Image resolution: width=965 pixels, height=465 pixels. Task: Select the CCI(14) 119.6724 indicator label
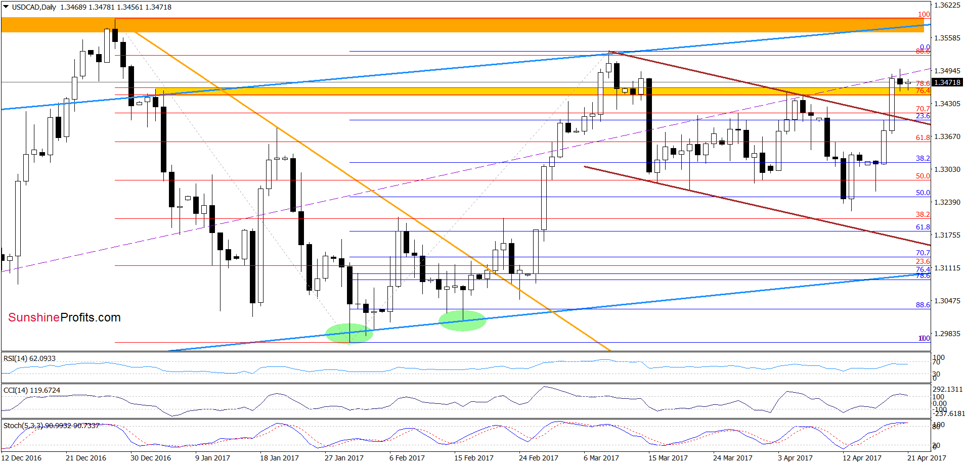point(31,390)
